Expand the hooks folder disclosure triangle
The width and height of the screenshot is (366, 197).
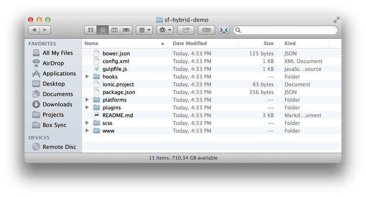click(x=87, y=77)
